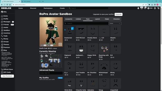Open the Classic tab

[x=107, y=19]
